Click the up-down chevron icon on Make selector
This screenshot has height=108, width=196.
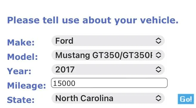[158, 41]
